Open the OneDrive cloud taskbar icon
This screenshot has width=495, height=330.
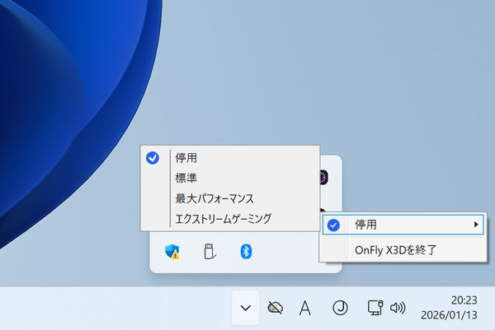pos(275,308)
